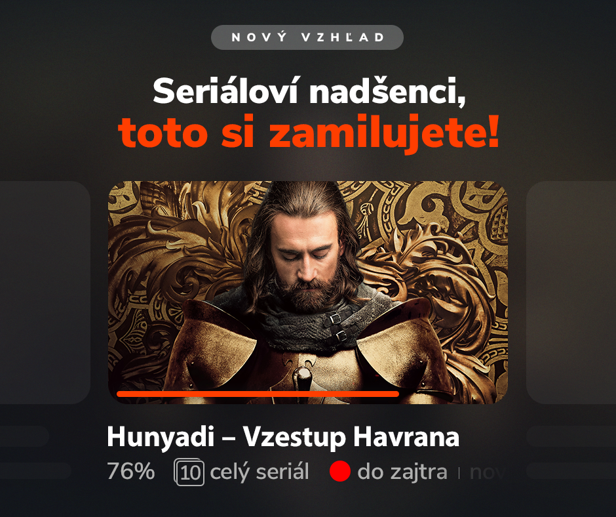Click the left placeholder subtitle bar

point(35,471)
